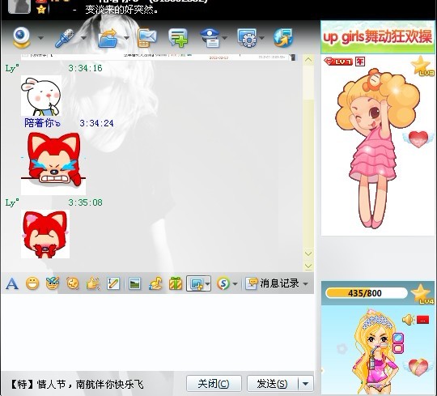Expand the Sogou search dropdown arrow

[235, 284]
